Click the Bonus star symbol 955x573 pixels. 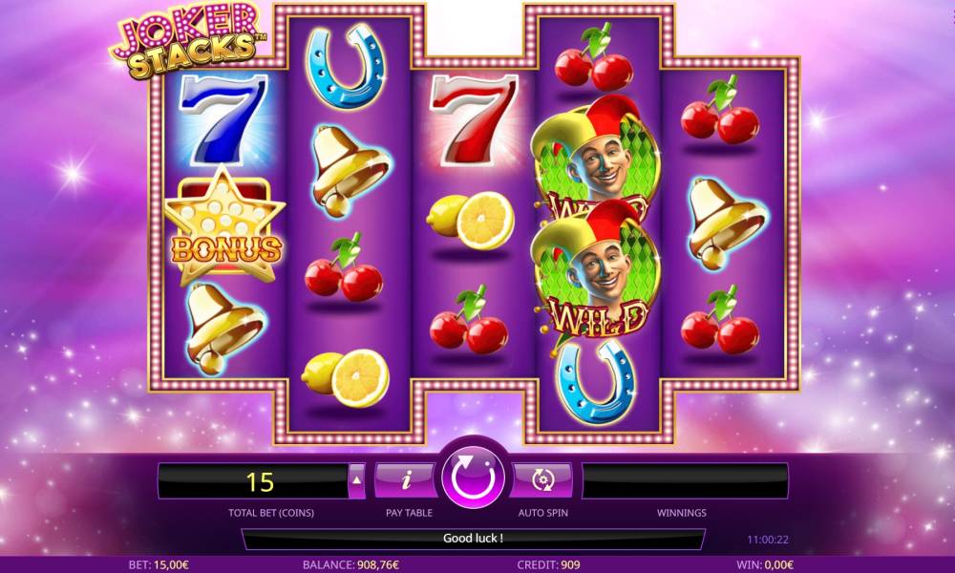click(x=225, y=226)
